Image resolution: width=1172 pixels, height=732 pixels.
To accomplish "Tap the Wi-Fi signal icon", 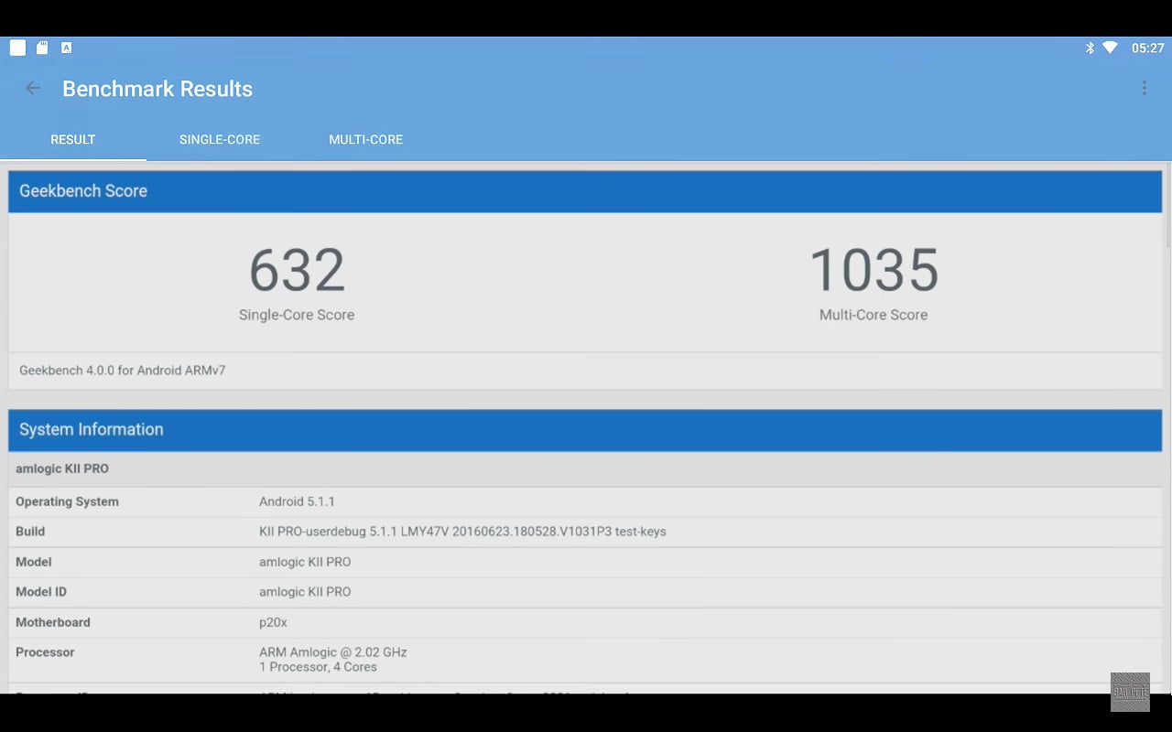I will [1110, 48].
